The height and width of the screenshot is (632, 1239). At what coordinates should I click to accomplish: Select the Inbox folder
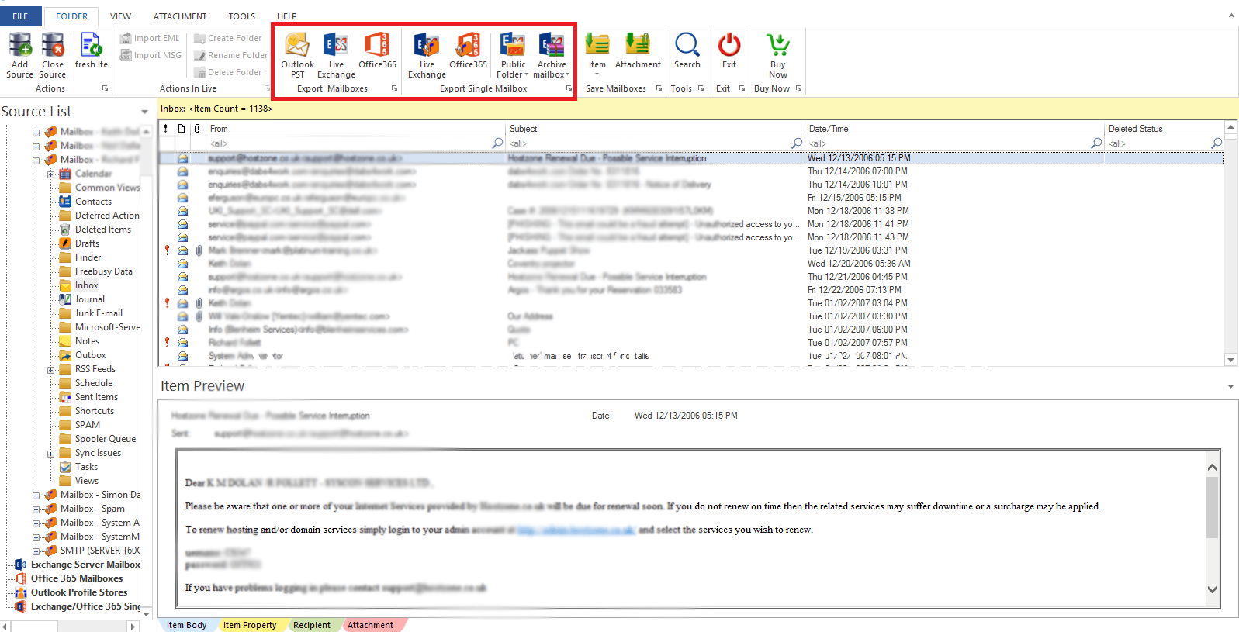pos(87,285)
